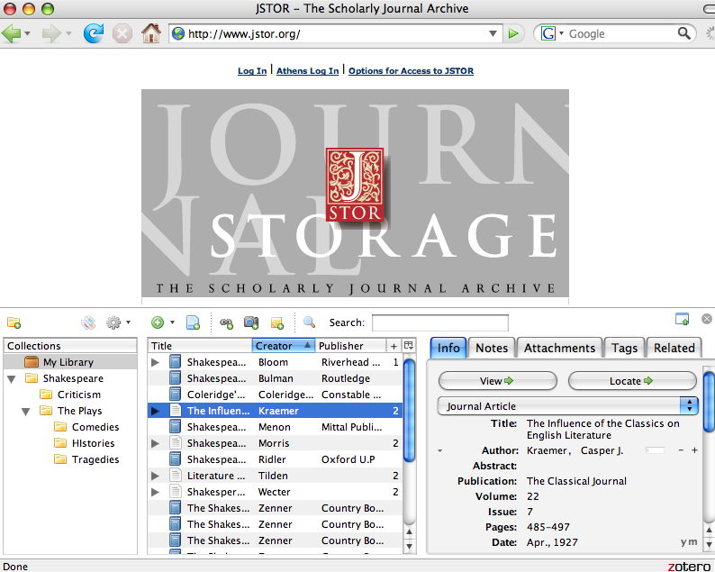
Task: Switch to the Related tab
Action: point(674,348)
